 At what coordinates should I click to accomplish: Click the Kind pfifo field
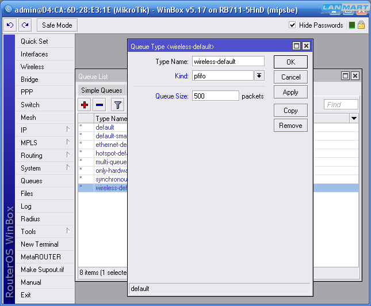(223, 76)
